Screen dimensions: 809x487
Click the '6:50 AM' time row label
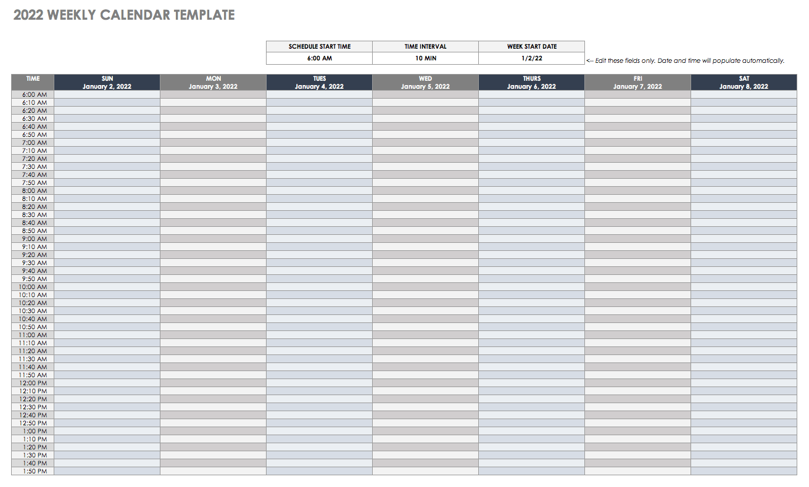coord(33,134)
